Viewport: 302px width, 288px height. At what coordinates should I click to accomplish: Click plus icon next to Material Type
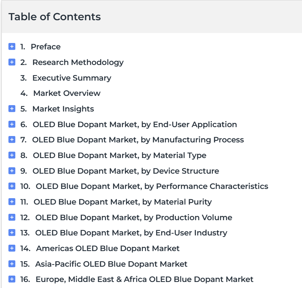tap(12, 155)
